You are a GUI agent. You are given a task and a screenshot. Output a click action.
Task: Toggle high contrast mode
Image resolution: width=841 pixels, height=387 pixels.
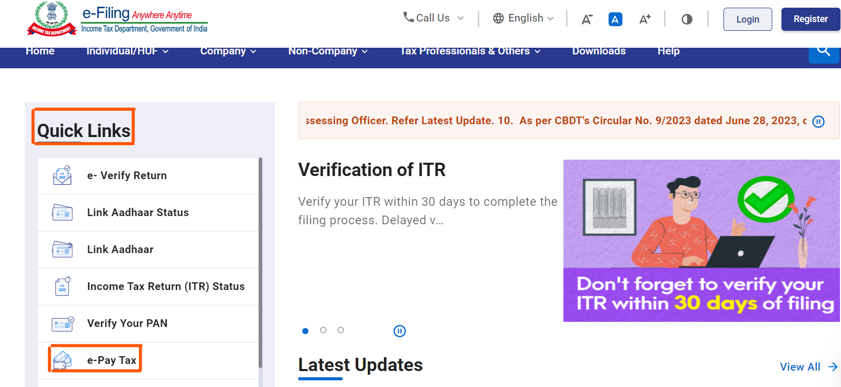pyautogui.click(x=687, y=20)
